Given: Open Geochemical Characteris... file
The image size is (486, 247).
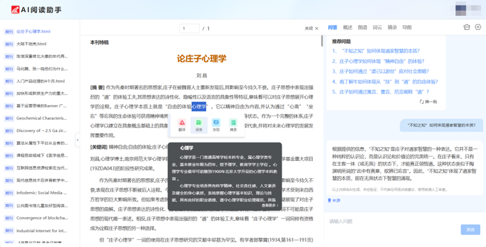Looking at the screenshot, I should click(x=42, y=118).
